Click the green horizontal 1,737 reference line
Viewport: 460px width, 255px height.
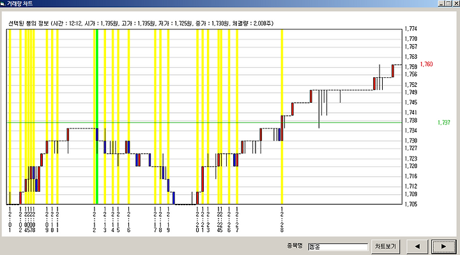pyautogui.click(x=204, y=122)
